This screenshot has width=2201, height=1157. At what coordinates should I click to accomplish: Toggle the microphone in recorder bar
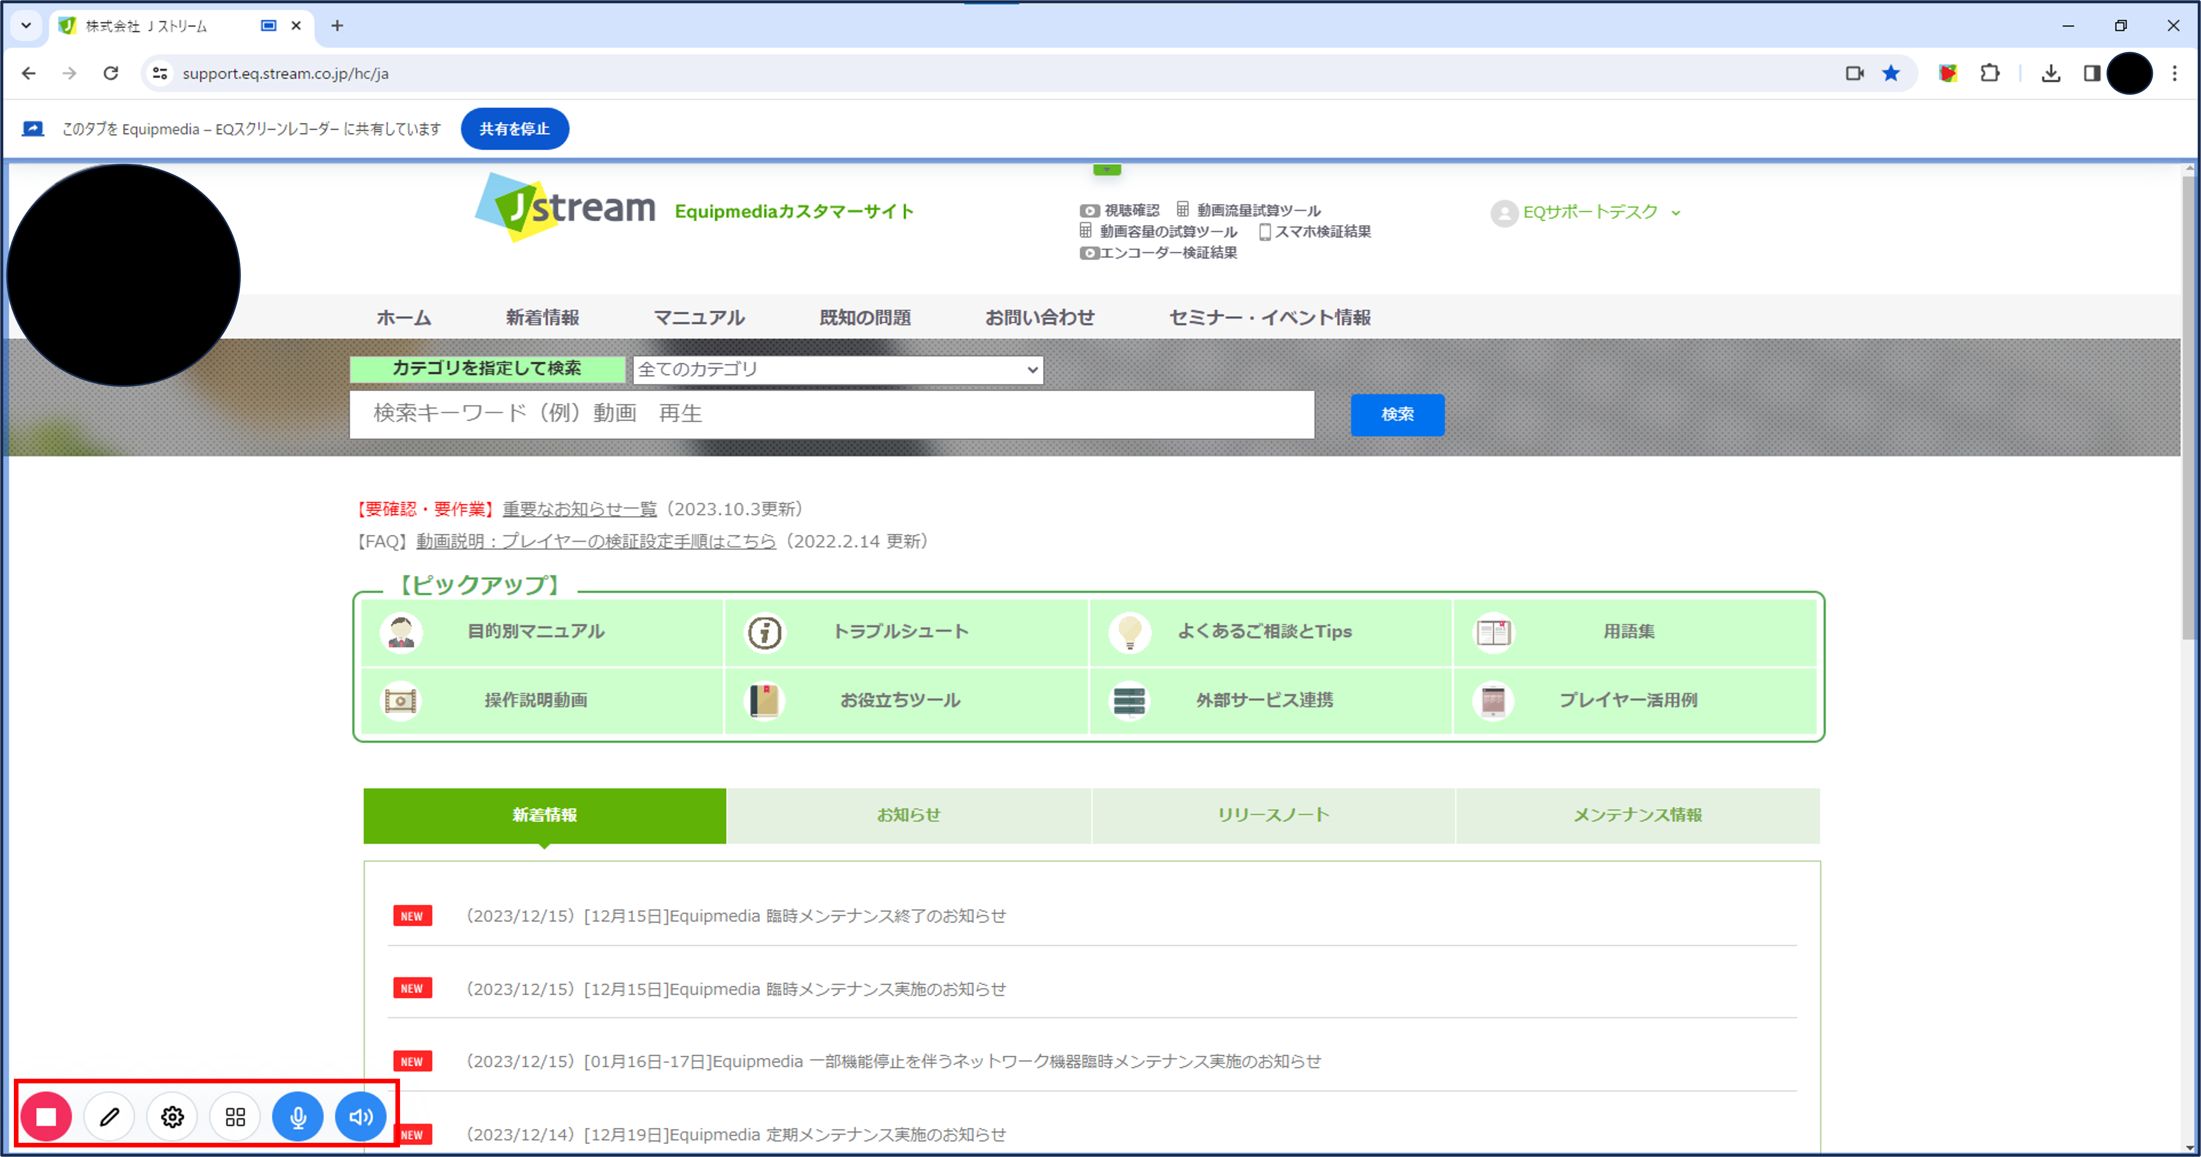[x=298, y=1117]
